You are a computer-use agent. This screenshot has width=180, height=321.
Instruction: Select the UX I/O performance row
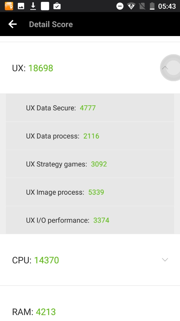(90, 220)
